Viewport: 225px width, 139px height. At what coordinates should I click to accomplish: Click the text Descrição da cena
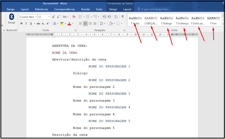70,135
